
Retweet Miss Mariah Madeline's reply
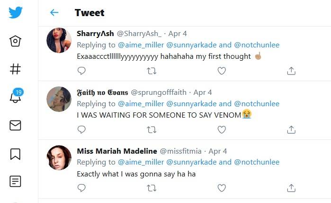(x=152, y=188)
